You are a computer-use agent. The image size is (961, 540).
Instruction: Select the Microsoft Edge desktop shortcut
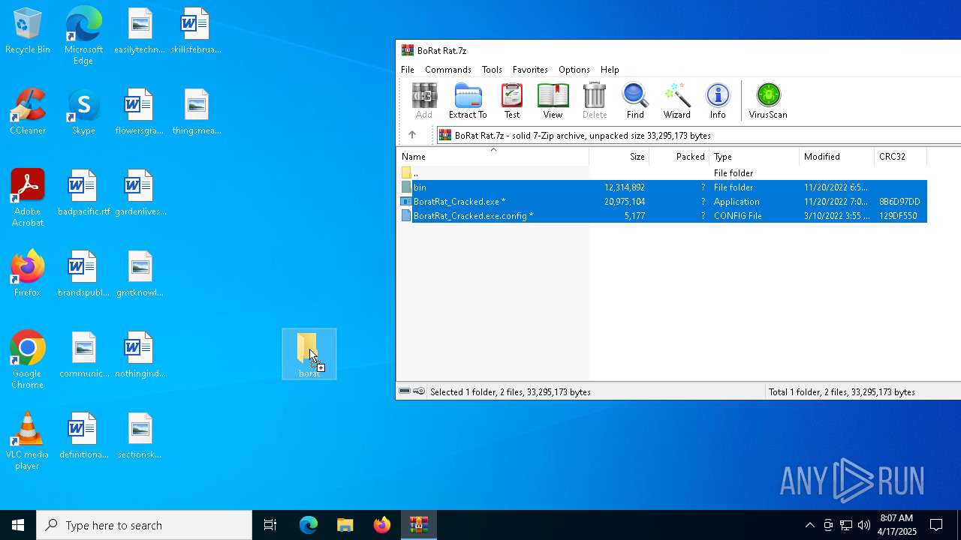[83, 36]
